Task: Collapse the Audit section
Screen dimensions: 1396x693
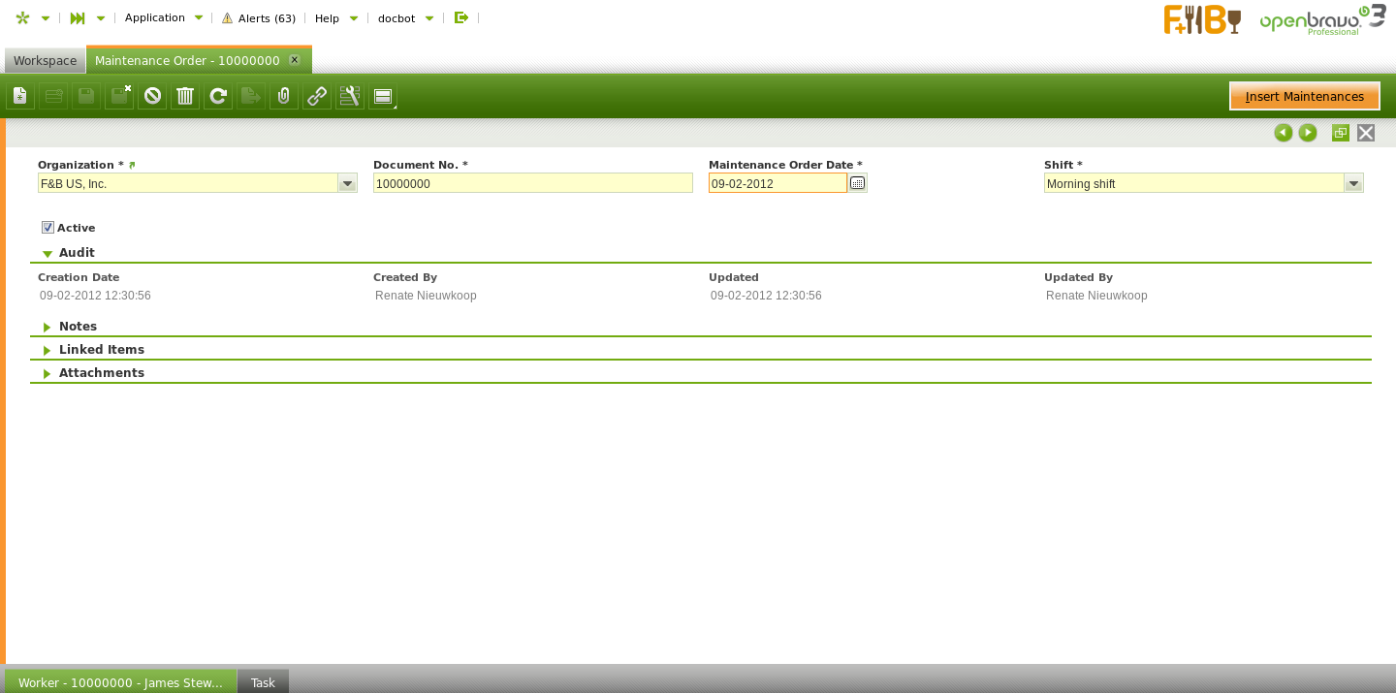Action: click(x=77, y=253)
